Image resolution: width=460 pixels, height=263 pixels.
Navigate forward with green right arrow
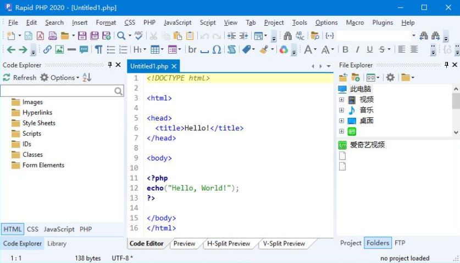pyautogui.click(x=23, y=50)
